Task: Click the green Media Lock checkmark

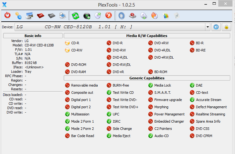Action: click(151, 85)
